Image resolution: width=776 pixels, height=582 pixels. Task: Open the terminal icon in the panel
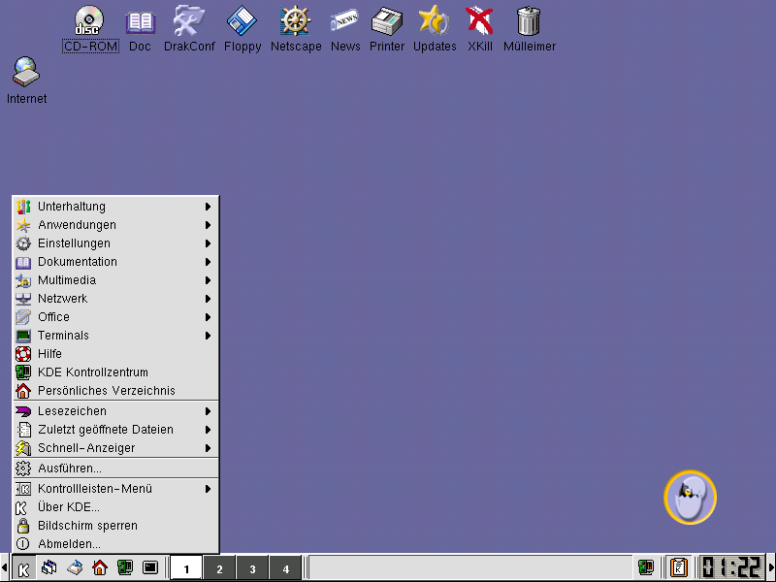coord(150,567)
